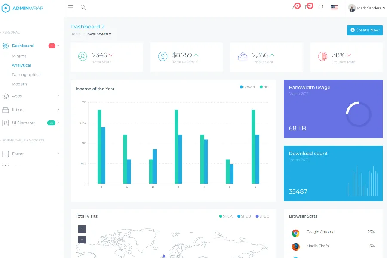Toggle the Growth series in chart legend
This screenshot has height=258, width=387.
(x=247, y=87)
